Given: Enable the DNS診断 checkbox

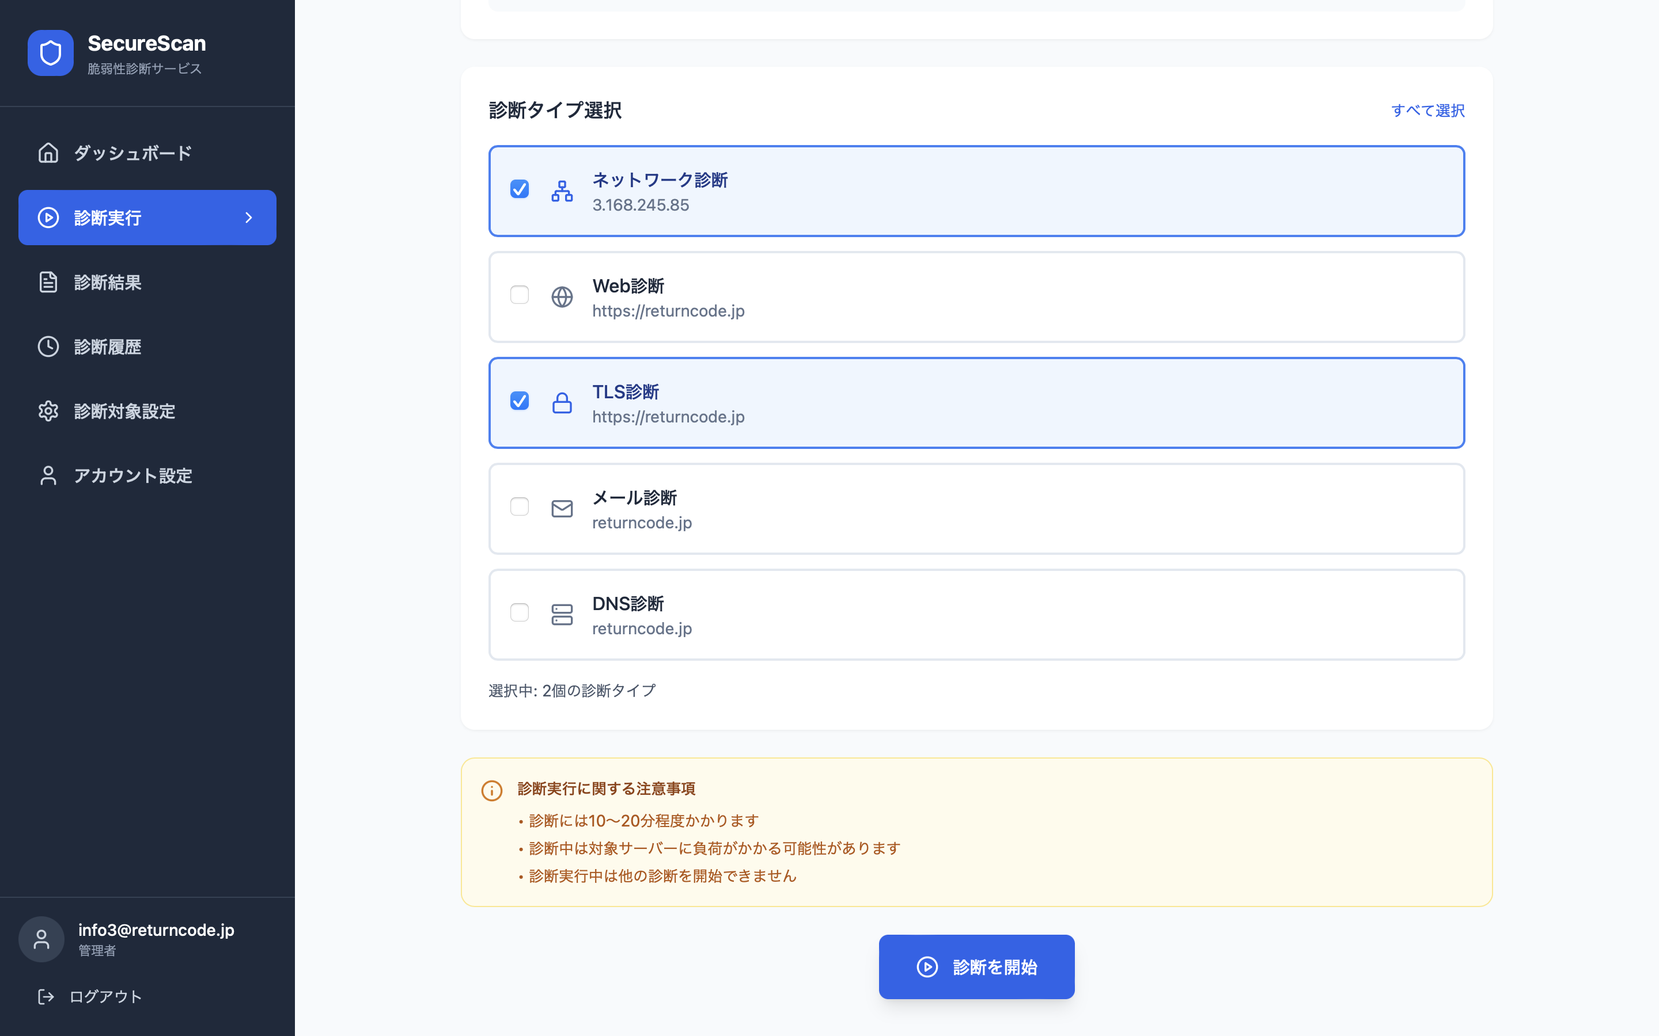Looking at the screenshot, I should 520,612.
